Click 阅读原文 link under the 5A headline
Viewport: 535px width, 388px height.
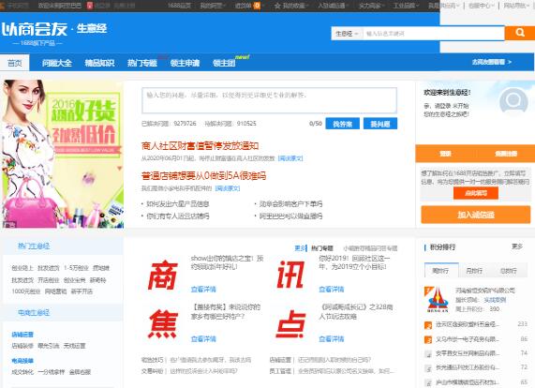point(228,188)
